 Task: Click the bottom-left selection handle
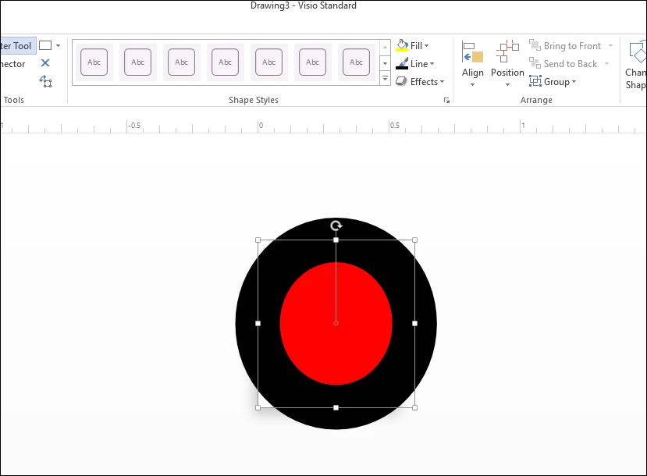258,407
